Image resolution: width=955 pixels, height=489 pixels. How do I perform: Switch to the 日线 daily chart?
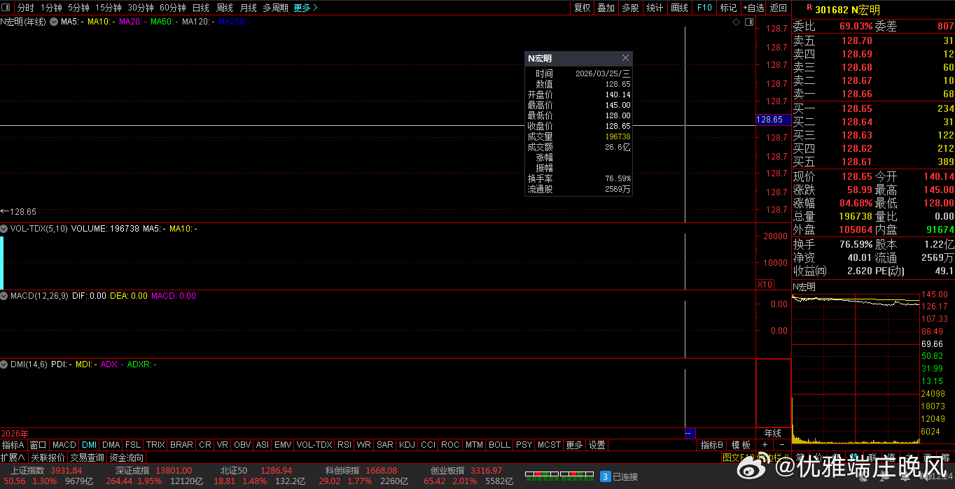[200, 8]
